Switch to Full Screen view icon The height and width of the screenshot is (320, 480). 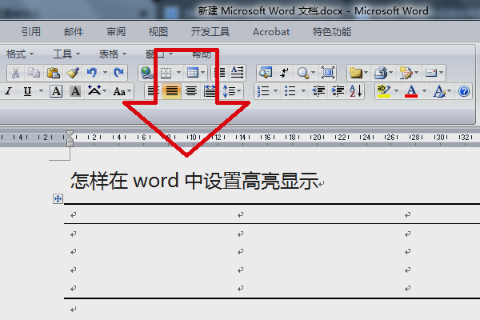(328, 73)
